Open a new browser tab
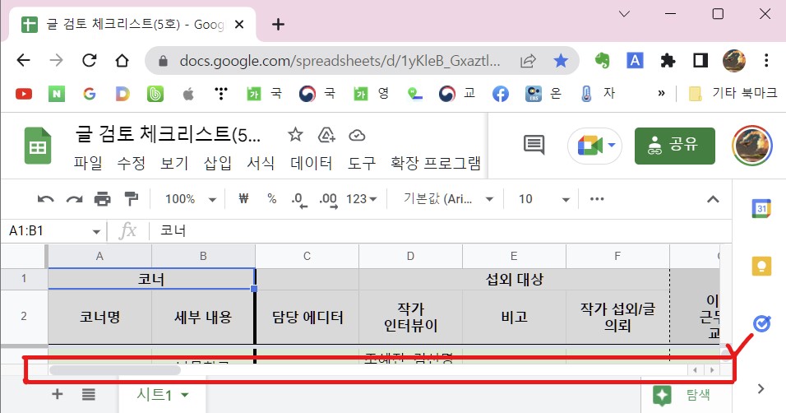This screenshot has width=786, height=413. click(278, 24)
